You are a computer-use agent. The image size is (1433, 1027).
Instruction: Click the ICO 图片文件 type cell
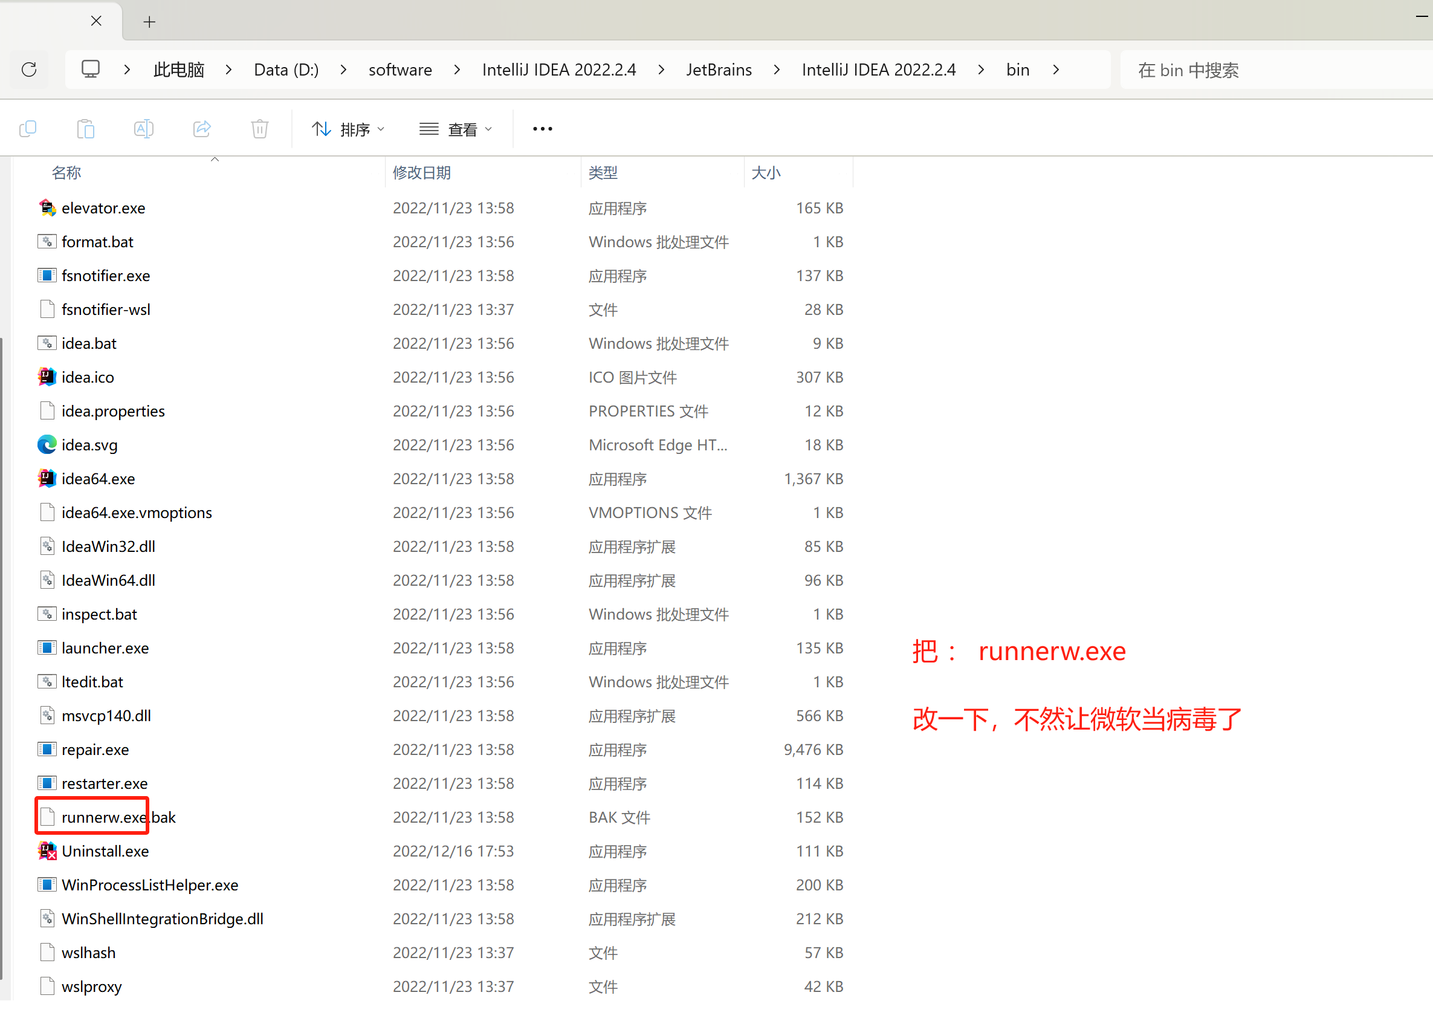click(632, 377)
